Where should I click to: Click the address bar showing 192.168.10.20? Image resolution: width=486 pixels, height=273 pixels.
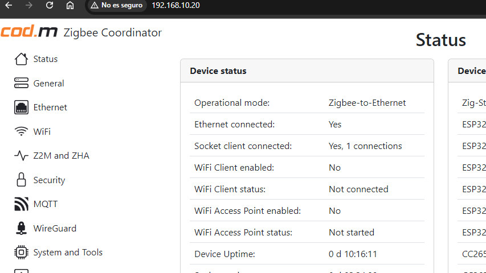pyautogui.click(x=175, y=5)
